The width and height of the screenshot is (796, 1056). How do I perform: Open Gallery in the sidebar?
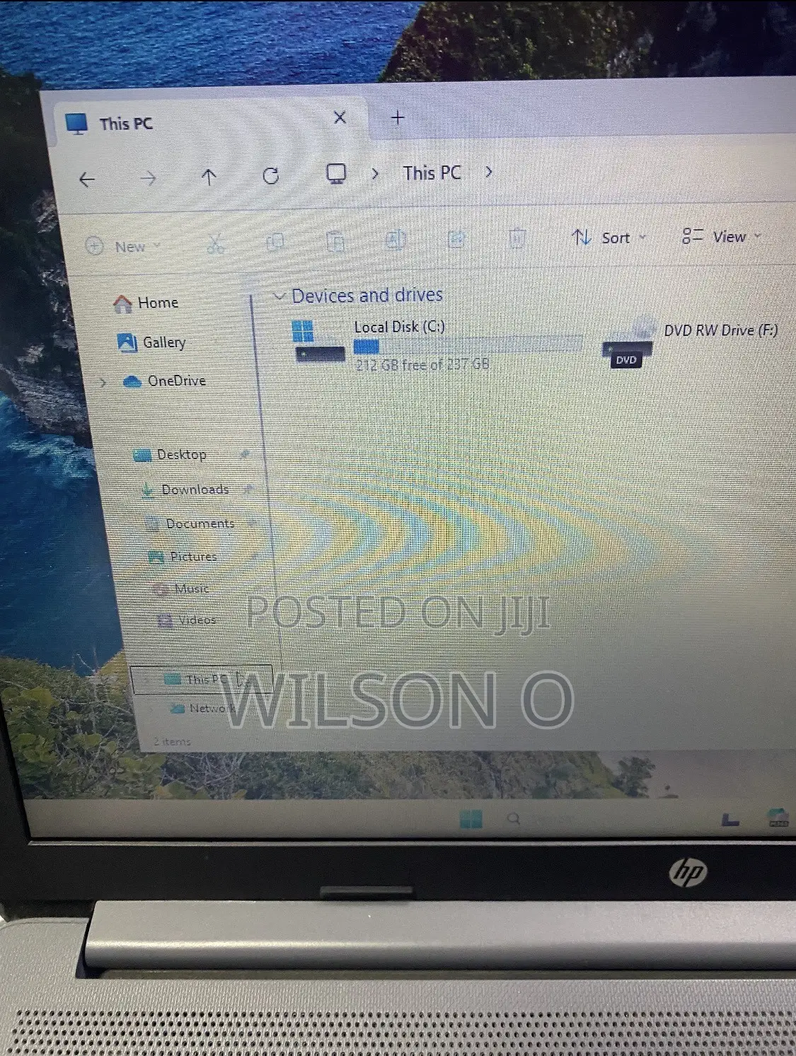point(151,342)
